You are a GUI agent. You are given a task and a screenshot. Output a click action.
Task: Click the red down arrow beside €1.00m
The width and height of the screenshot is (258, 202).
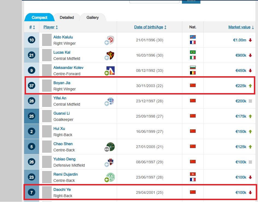[x=250, y=40]
